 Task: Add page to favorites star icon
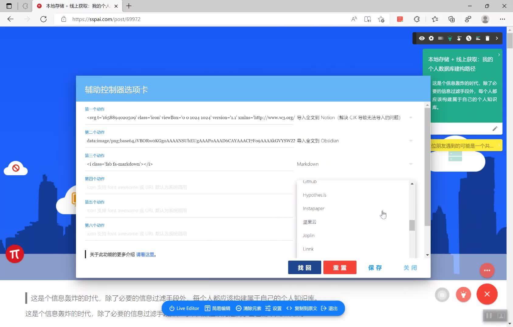point(381,19)
